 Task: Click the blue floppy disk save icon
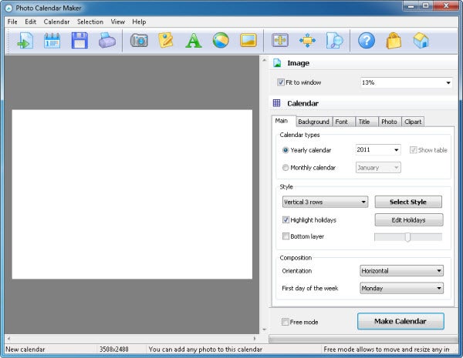tap(79, 41)
